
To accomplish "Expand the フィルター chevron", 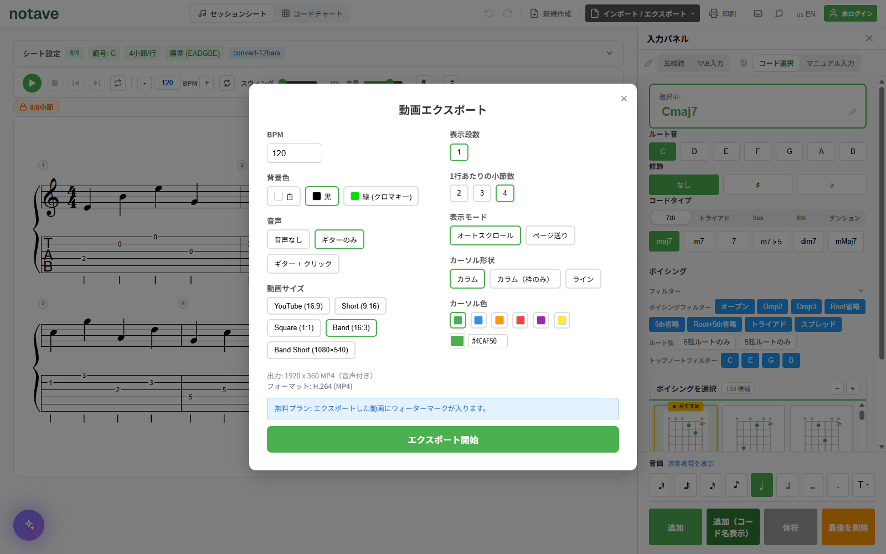I will click(861, 291).
